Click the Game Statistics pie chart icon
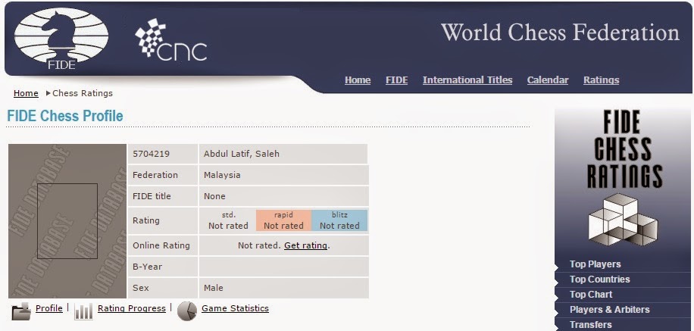 187,311
